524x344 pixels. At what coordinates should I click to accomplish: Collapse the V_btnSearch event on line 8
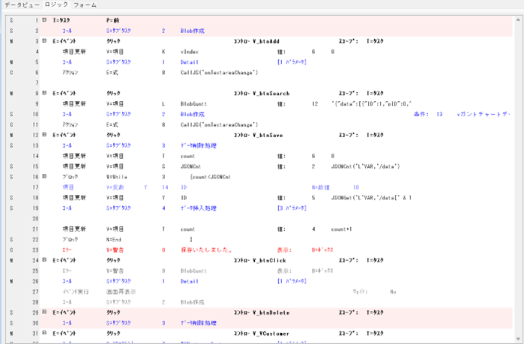click(44, 93)
